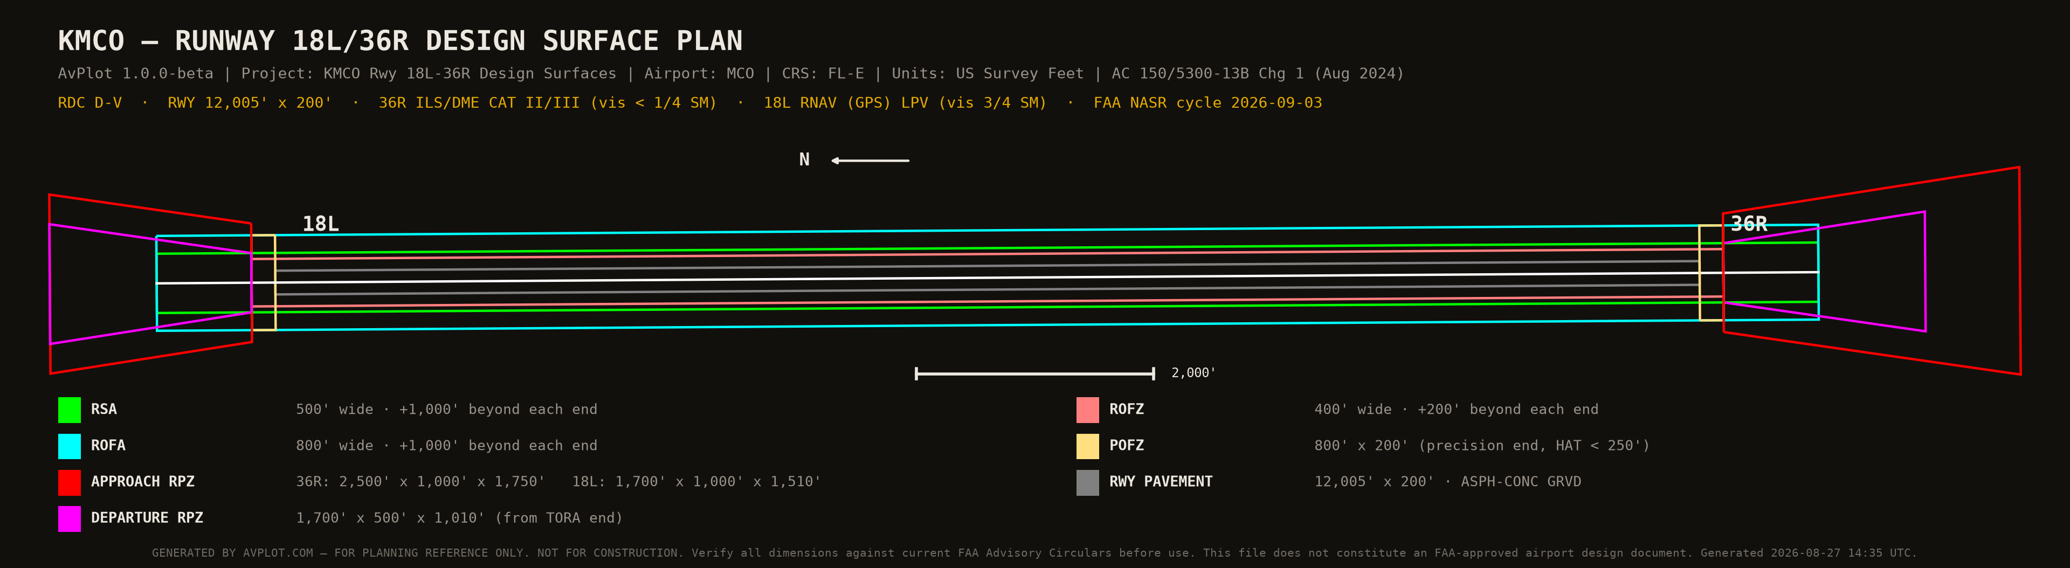Click the cyan ROFA legend swatch
The width and height of the screenshot is (2070, 568).
(x=69, y=446)
